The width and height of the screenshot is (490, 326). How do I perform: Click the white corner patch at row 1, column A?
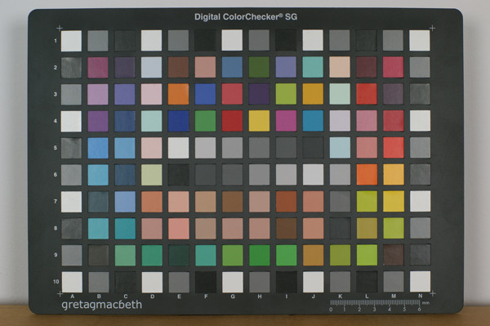pos(71,41)
